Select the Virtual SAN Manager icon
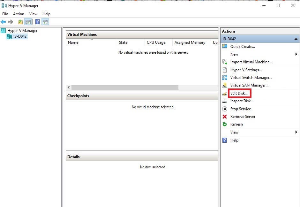This screenshot has width=300, height=207. [x=225, y=85]
